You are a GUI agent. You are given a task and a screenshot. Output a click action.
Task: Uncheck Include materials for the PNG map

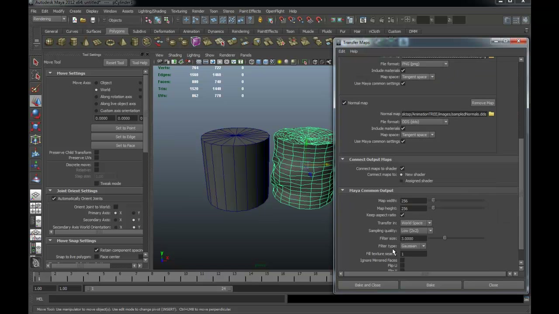403,70
